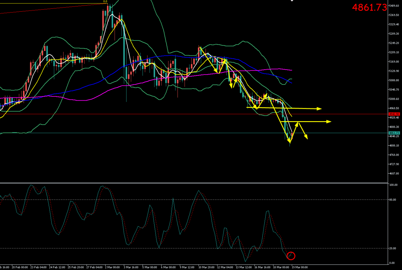Click the Fibonacci 0.0 level label

coord(105,2)
